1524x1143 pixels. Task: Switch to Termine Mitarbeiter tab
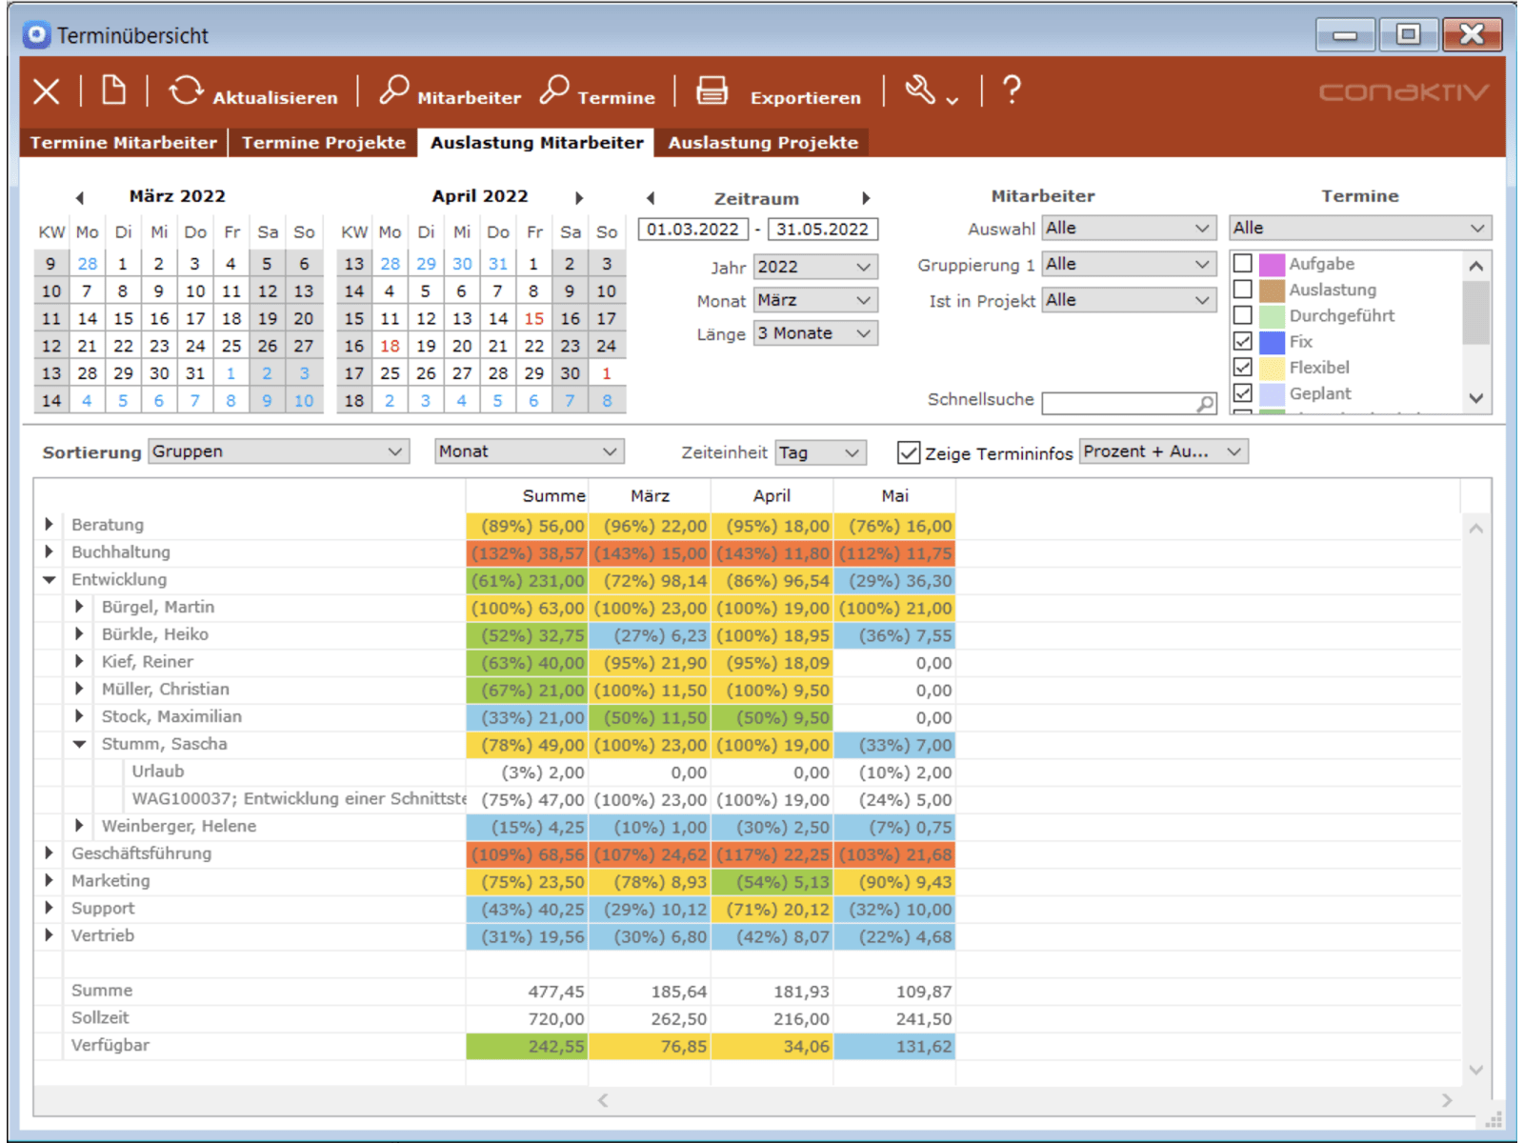[124, 143]
